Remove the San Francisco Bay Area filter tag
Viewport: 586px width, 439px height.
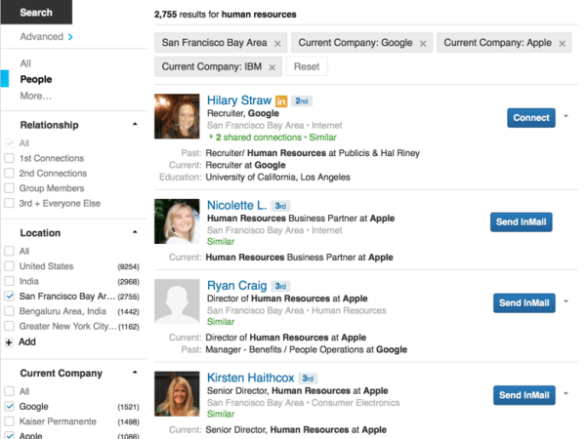tap(277, 43)
